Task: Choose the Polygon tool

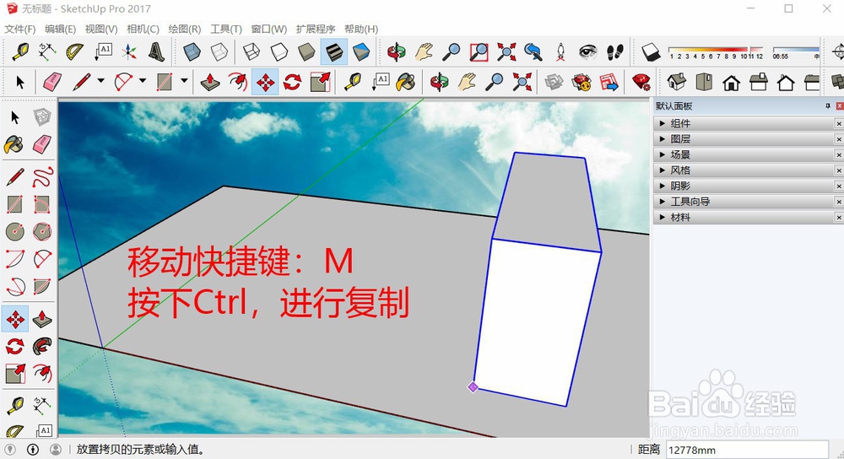Action: [x=42, y=231]
